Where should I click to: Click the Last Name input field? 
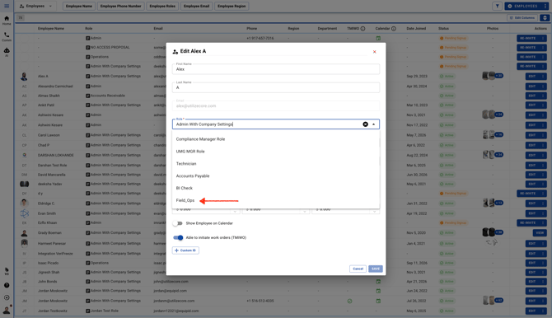[276, 87]
